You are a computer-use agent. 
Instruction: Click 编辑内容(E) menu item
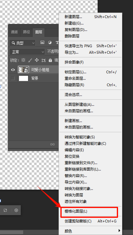point(91,150)
